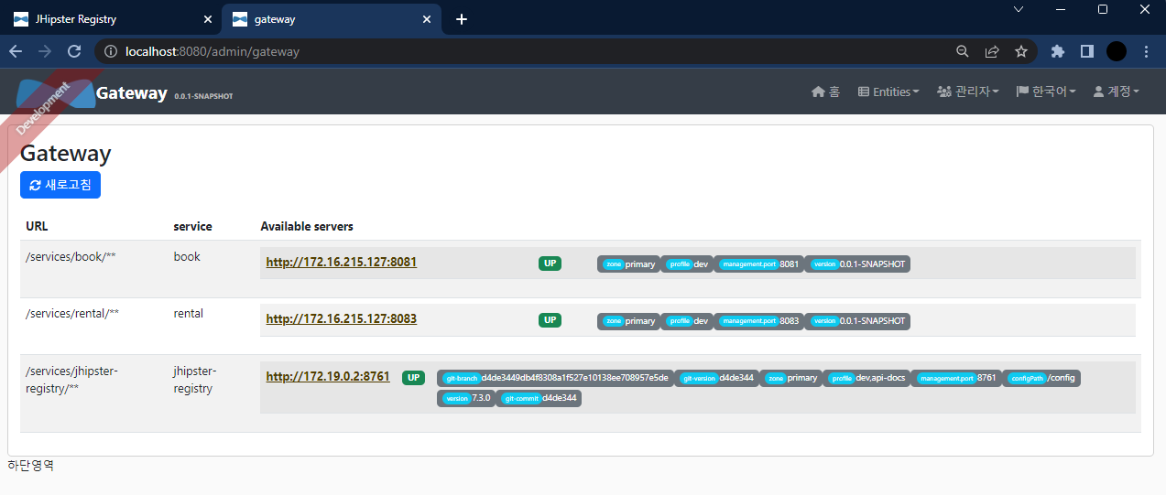Image resolution: width=1166 pixels, height=495 pixels.
Task: Click the Gateway logo icon in navbar
Action: [57, 93]
